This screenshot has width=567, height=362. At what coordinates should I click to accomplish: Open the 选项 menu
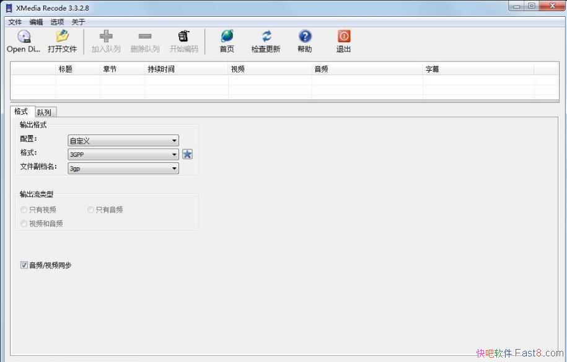pos(57,22)
